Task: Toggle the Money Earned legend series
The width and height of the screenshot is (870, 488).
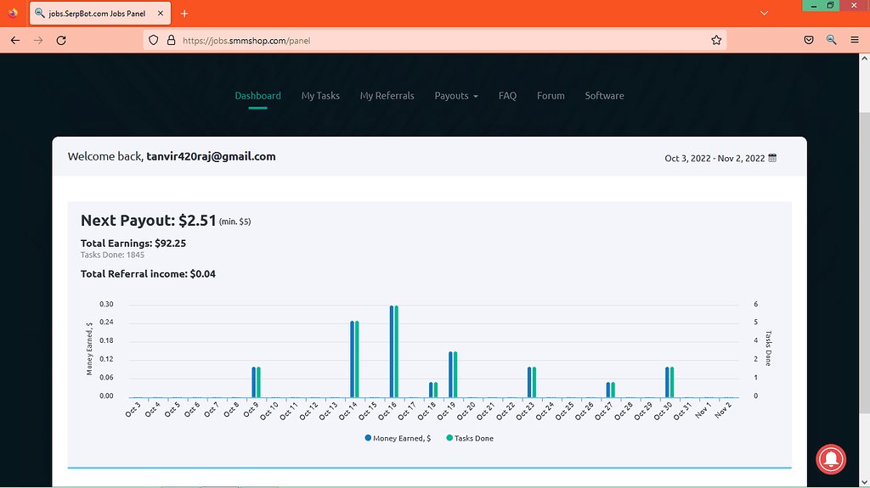Action: click(398, 438)
